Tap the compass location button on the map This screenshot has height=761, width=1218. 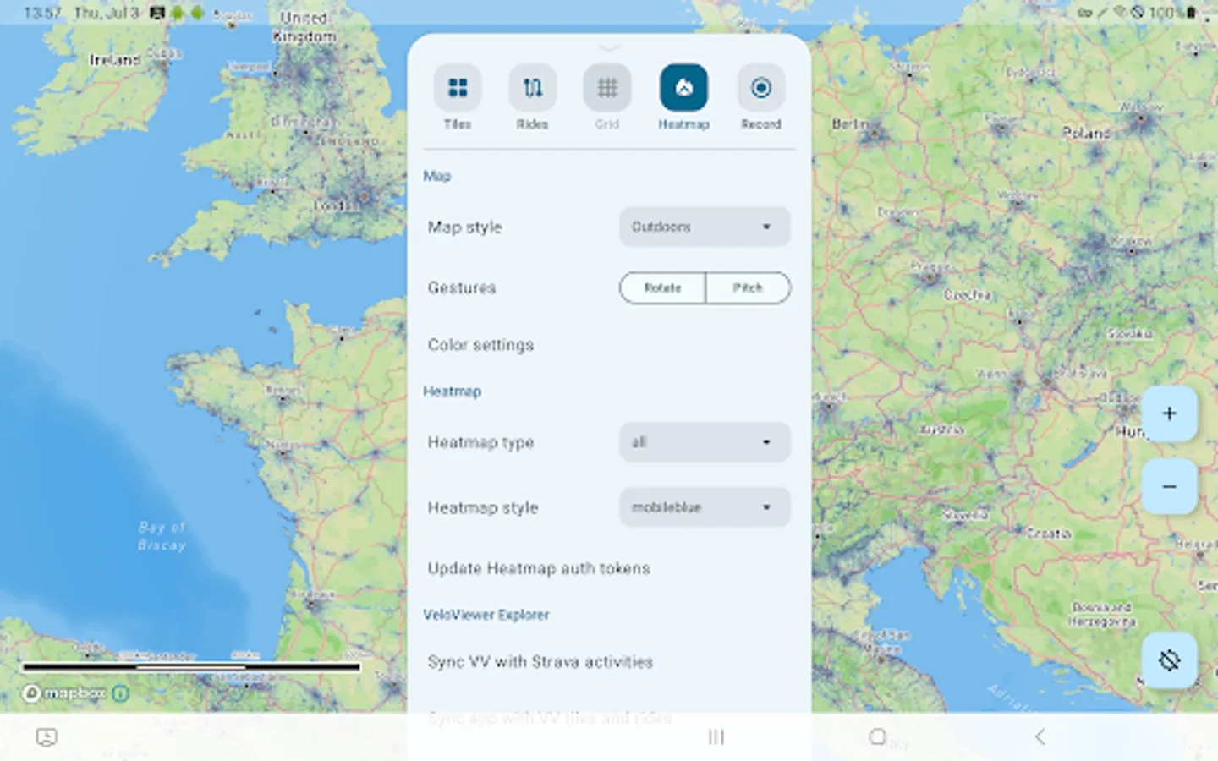coord(1169,660)
